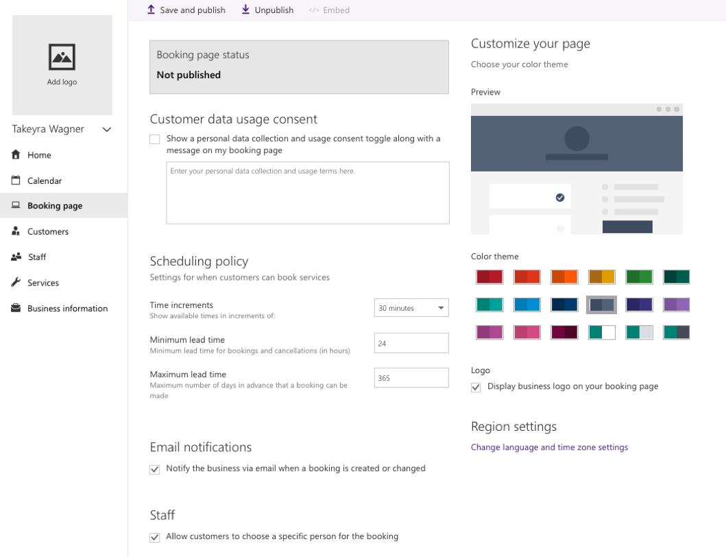Click the Business information briefcase icon
The image size is (726, 557).
[16, 308]
